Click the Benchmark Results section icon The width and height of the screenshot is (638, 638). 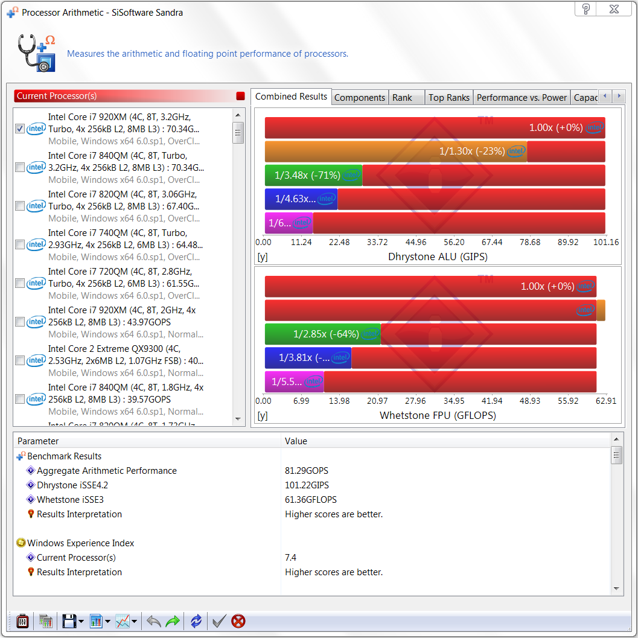[x=21, y=456]
